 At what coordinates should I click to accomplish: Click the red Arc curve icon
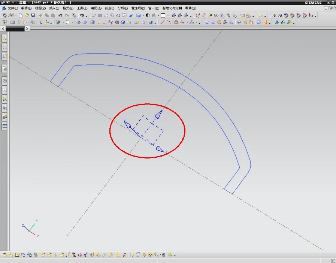(x=169, y=22)
